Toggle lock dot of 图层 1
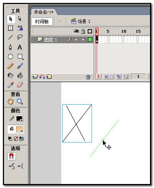 (83, 40)
